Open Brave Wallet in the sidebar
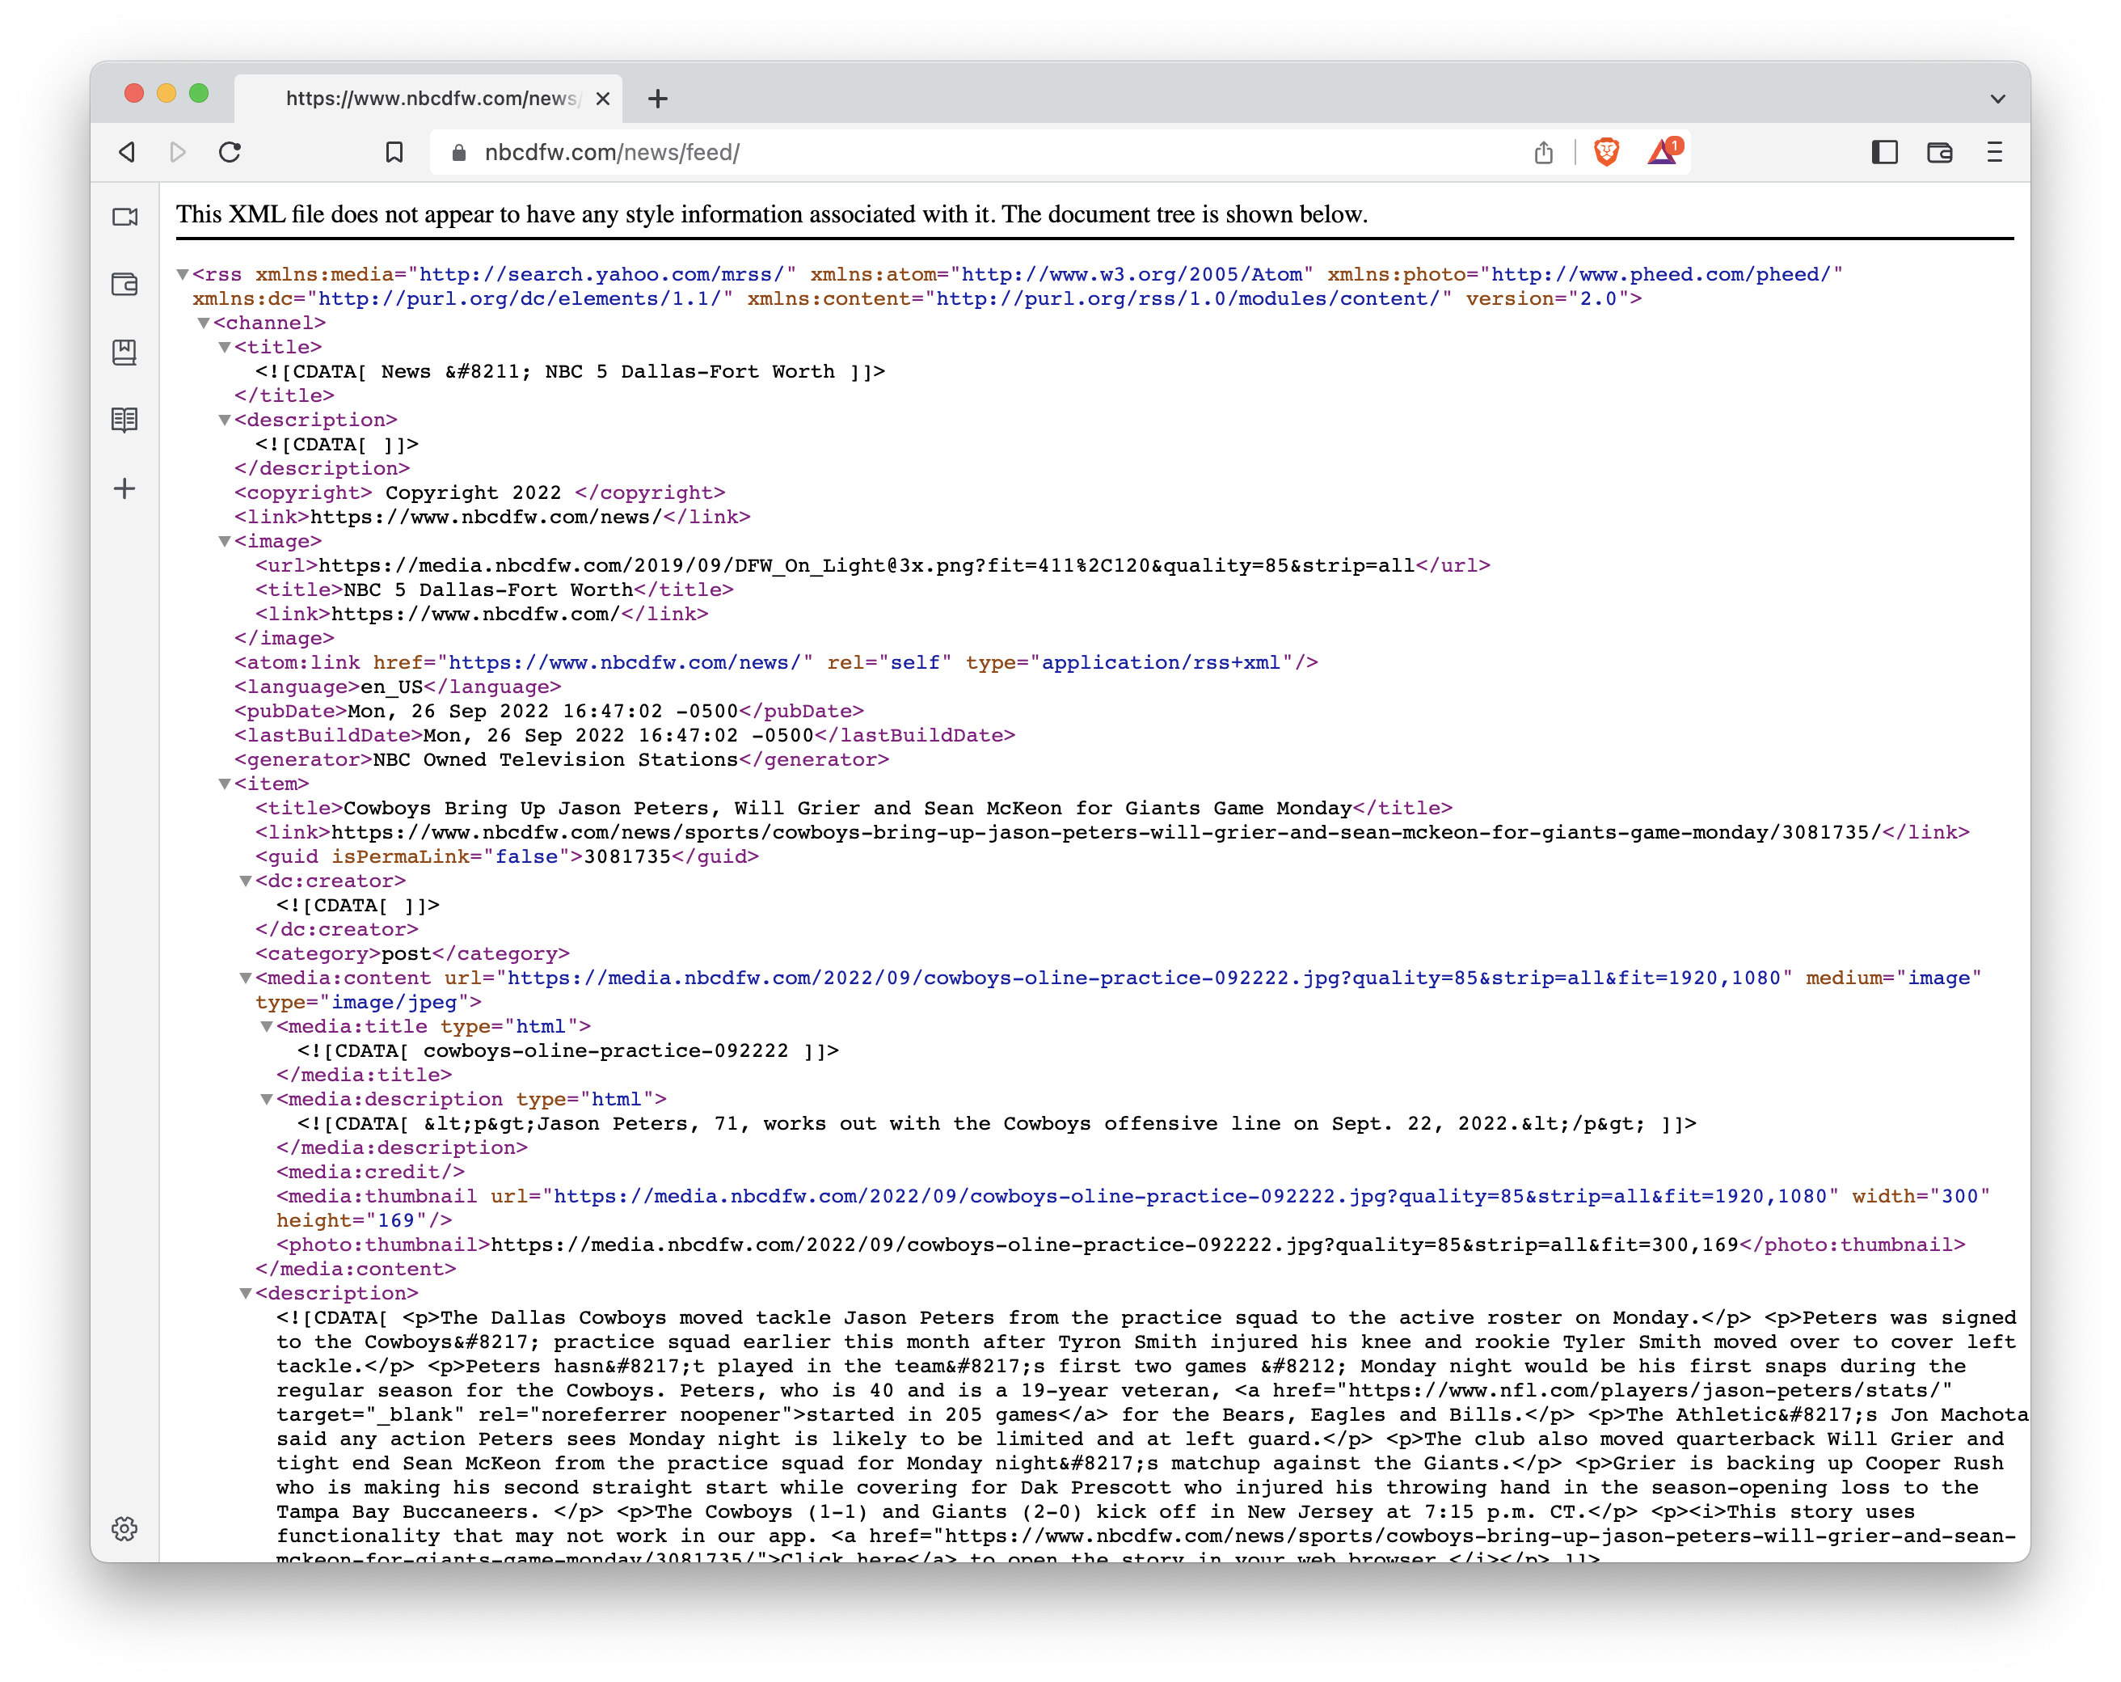The height and width of the screenshot is (1682, 2121). pos(125,284)
